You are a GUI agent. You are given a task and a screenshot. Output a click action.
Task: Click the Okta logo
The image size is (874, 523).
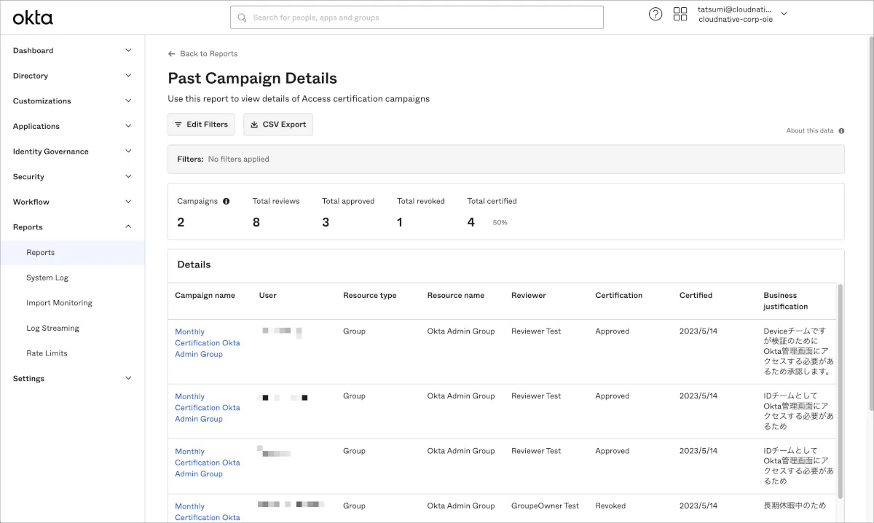pyautogui.click(x=33, y=17)
